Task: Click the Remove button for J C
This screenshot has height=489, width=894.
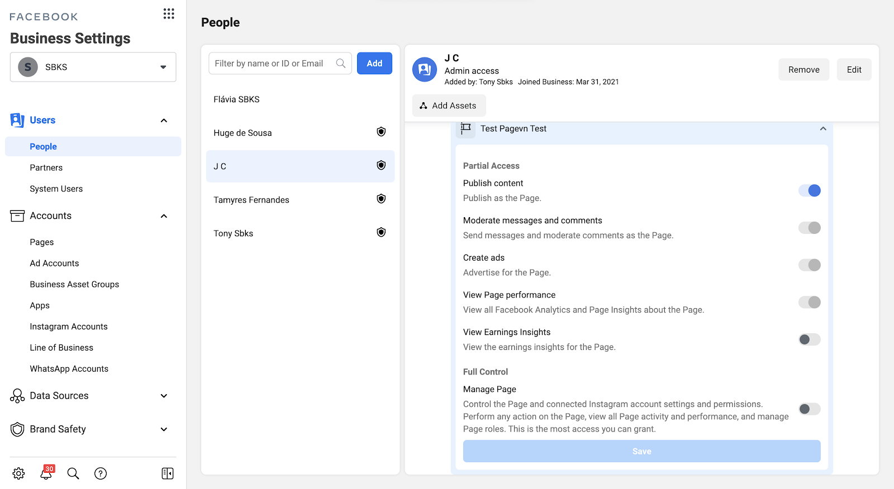Action: click(803, 70)
